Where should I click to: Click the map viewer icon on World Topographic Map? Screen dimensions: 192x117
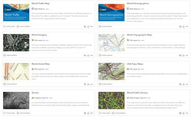point(180,55)
